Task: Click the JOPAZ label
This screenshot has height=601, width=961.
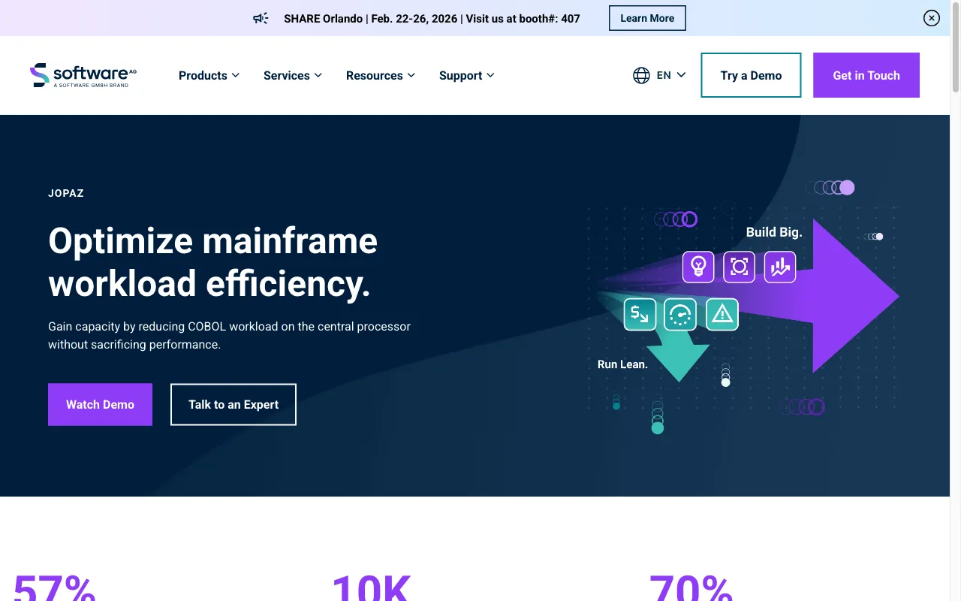Action: (66, 193)
